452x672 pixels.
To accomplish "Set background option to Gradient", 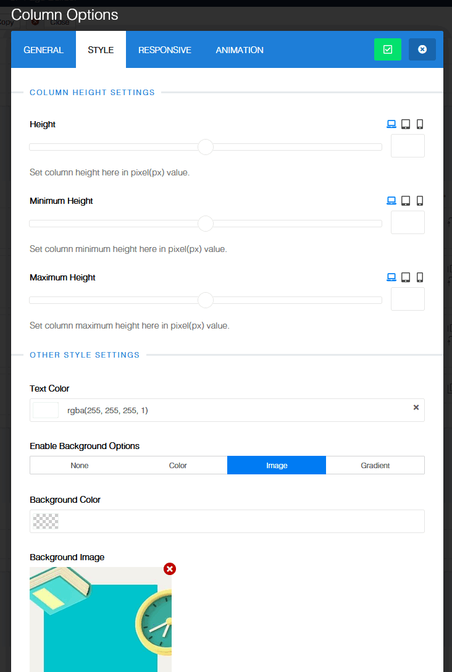I will [375, 466].
